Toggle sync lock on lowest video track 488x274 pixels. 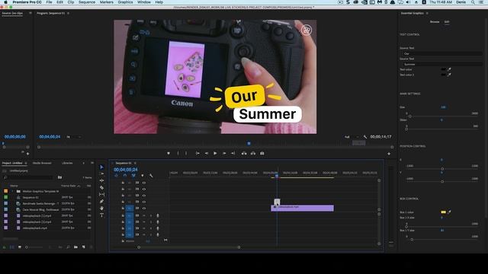(x=137, y=208)
